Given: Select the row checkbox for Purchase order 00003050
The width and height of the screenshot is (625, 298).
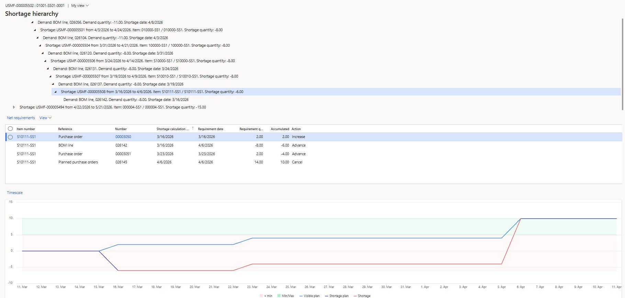Looking at the screenshot, I should pos(10,137).
